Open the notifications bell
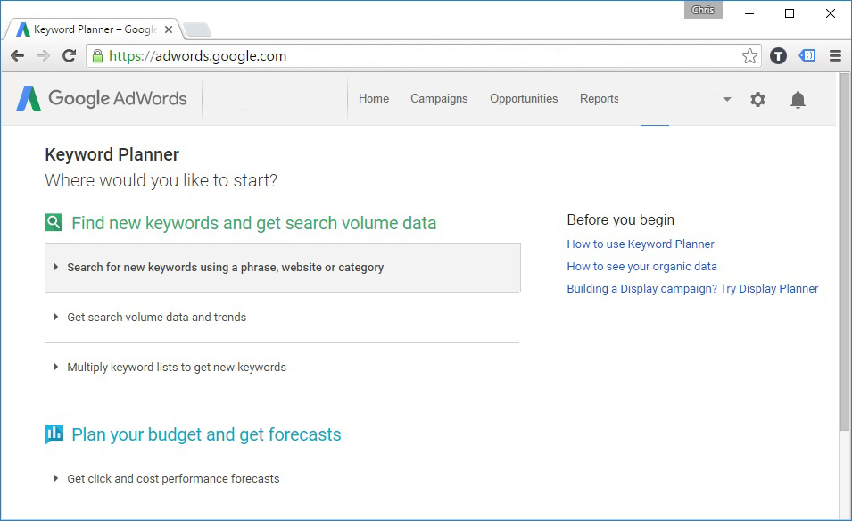 [798, 99]
